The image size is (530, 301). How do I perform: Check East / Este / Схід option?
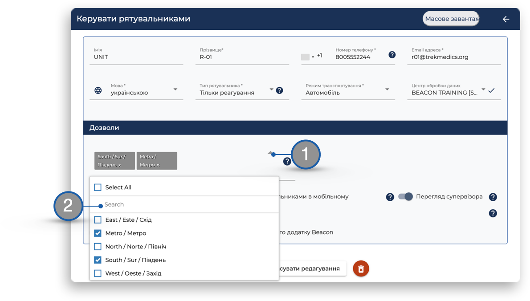pyautogui.click(x=98, y=220)
